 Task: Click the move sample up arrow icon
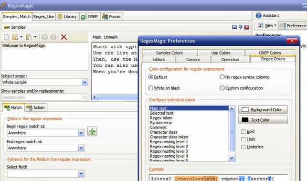[x=44, y=37]
